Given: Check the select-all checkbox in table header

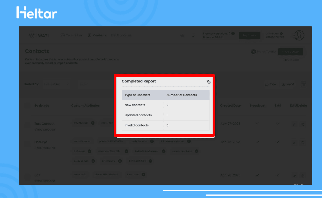Looking at the screenshot, I should pyautogui.click(x=28, y=105).
